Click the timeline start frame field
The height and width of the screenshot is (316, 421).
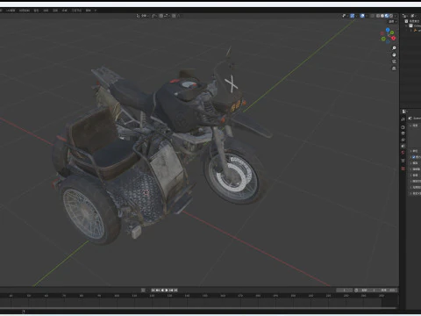(367, 291)
